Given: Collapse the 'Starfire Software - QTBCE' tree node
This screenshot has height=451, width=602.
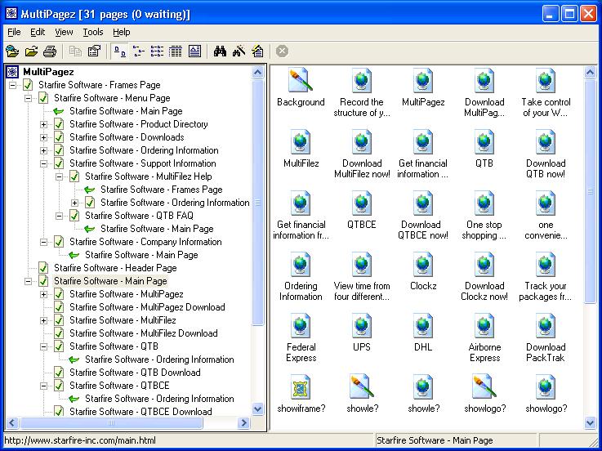Looking at the screenshot, I should click(x=44, y=386).
